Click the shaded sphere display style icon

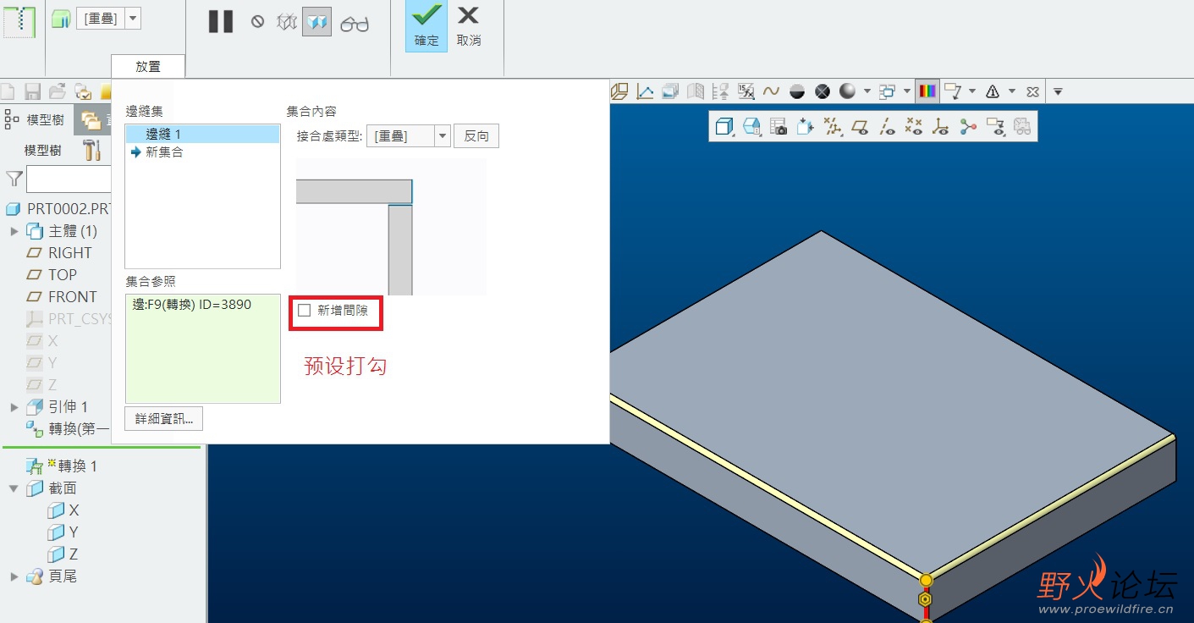click(847, 91)
